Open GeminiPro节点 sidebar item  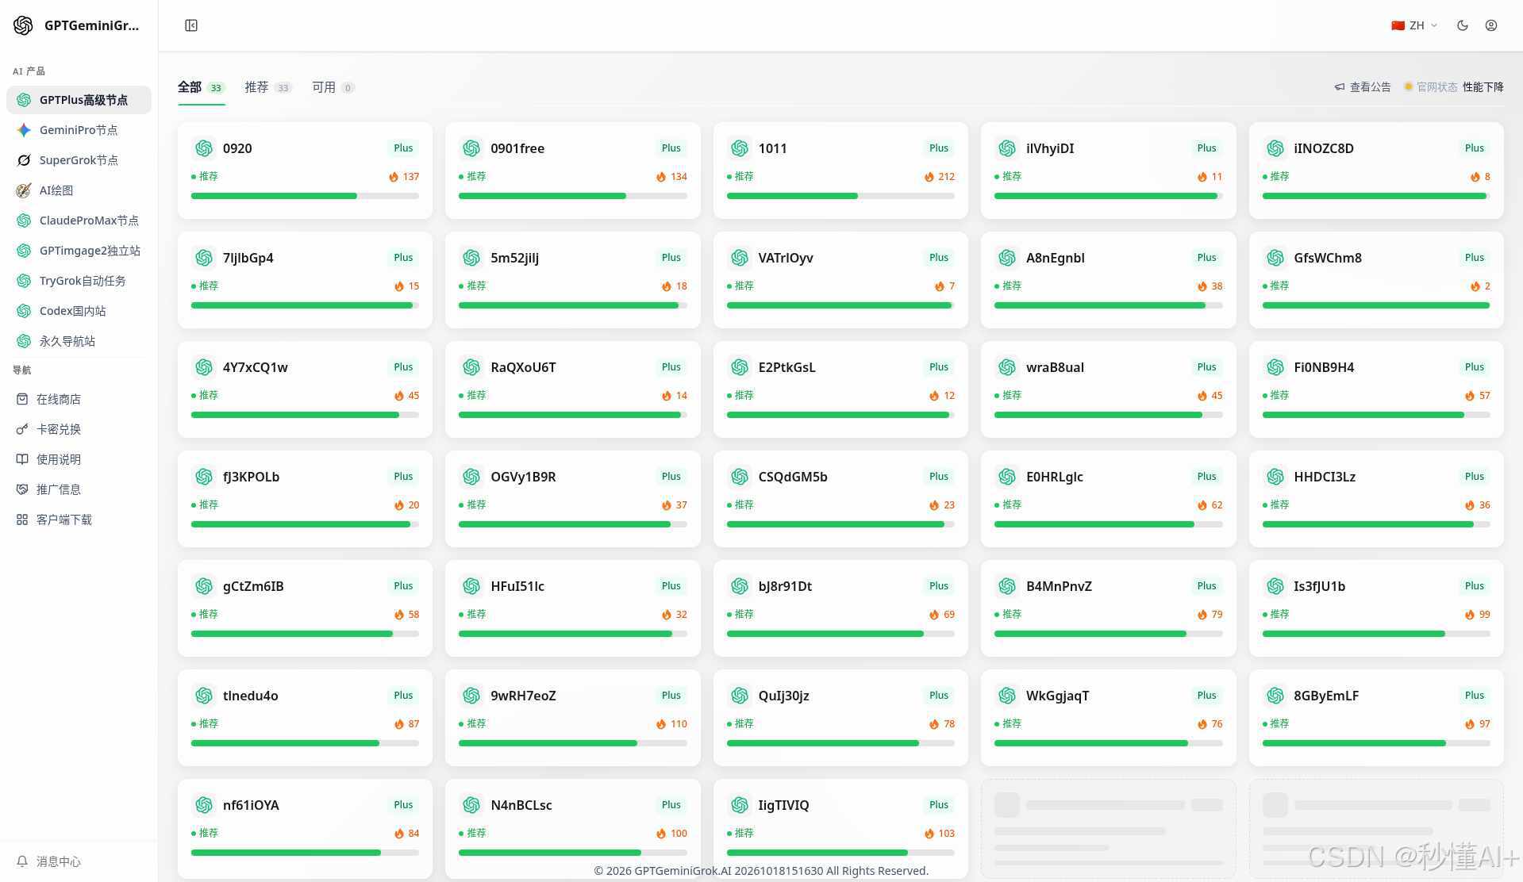(x=79, y=130)
